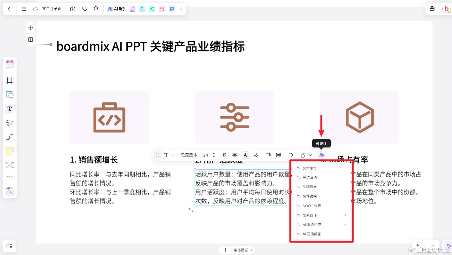Select AI 智能问答 from AI menu

(x=321, y=234)
